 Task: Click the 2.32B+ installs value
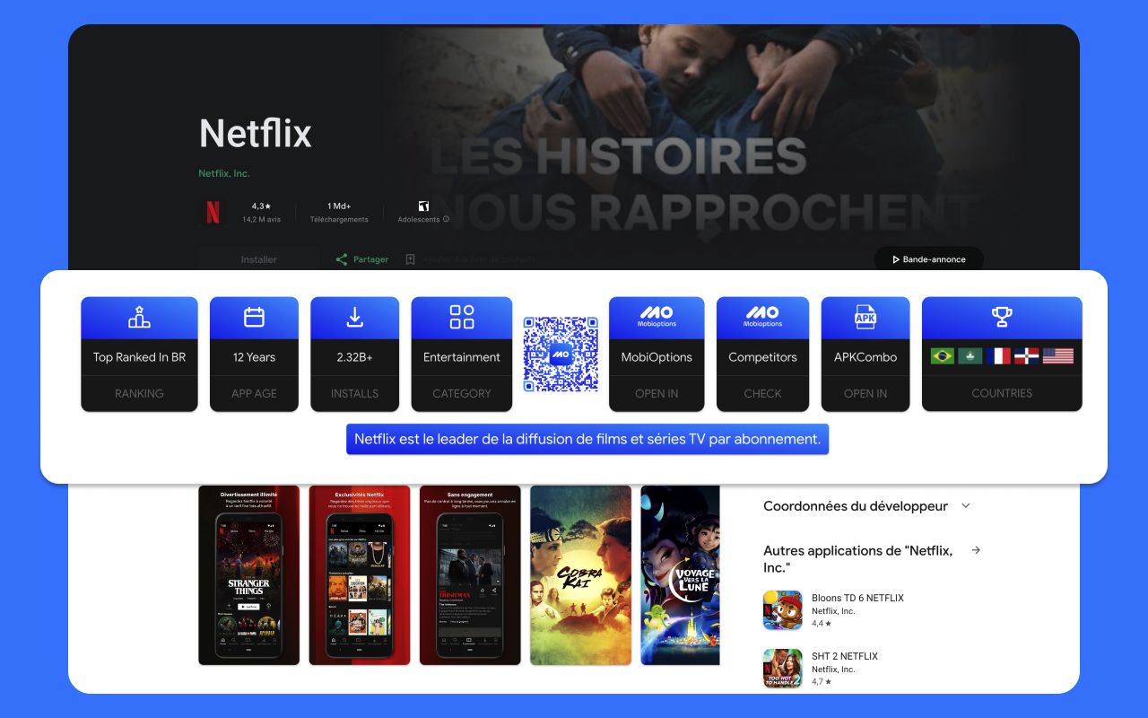point(354,357)
